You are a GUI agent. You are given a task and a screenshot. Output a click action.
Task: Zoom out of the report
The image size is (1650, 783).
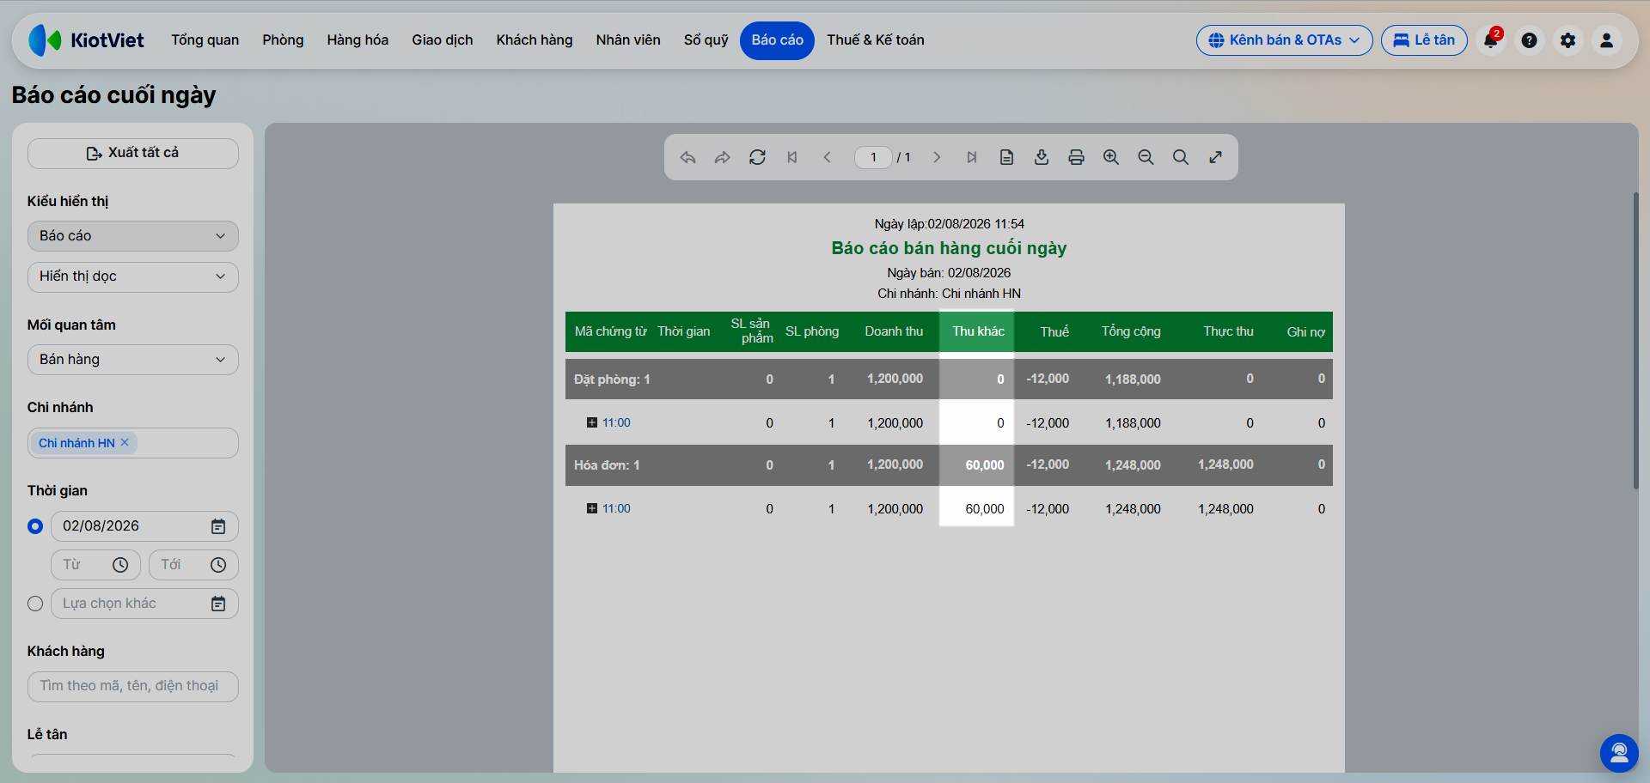(x=1146, y=157)
